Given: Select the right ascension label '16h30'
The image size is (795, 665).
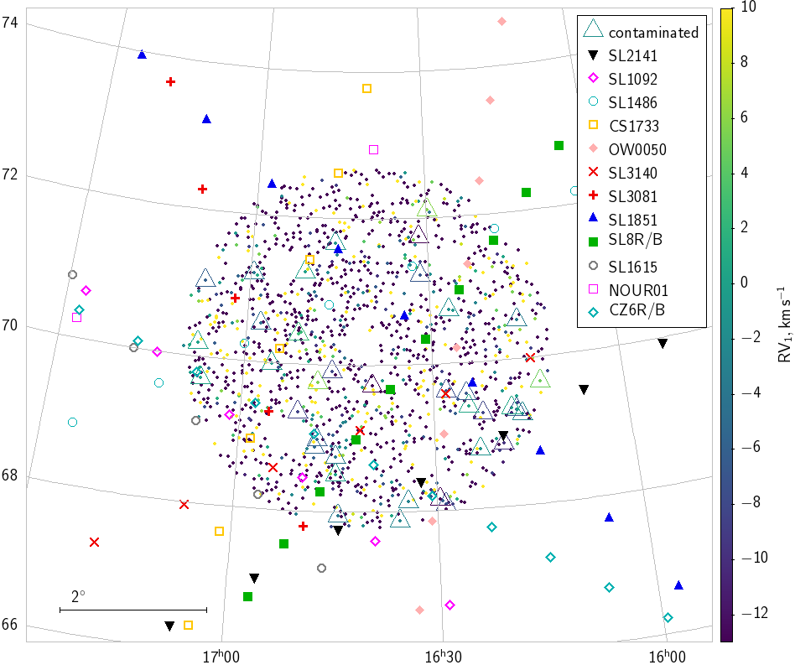Looking at the screenshot, I should tap(443, 657).
